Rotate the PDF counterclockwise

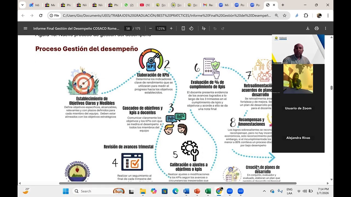tap(191, 28)
